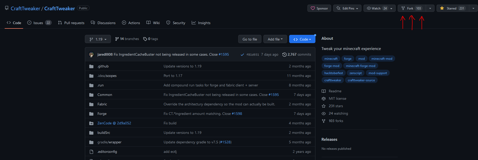Open the .run folder

[x=101, y=85]
